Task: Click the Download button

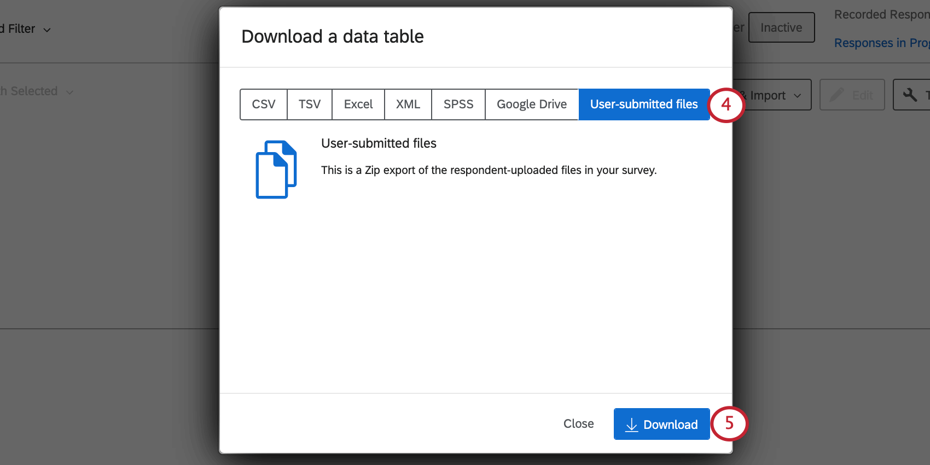Action: pos(661,424)
